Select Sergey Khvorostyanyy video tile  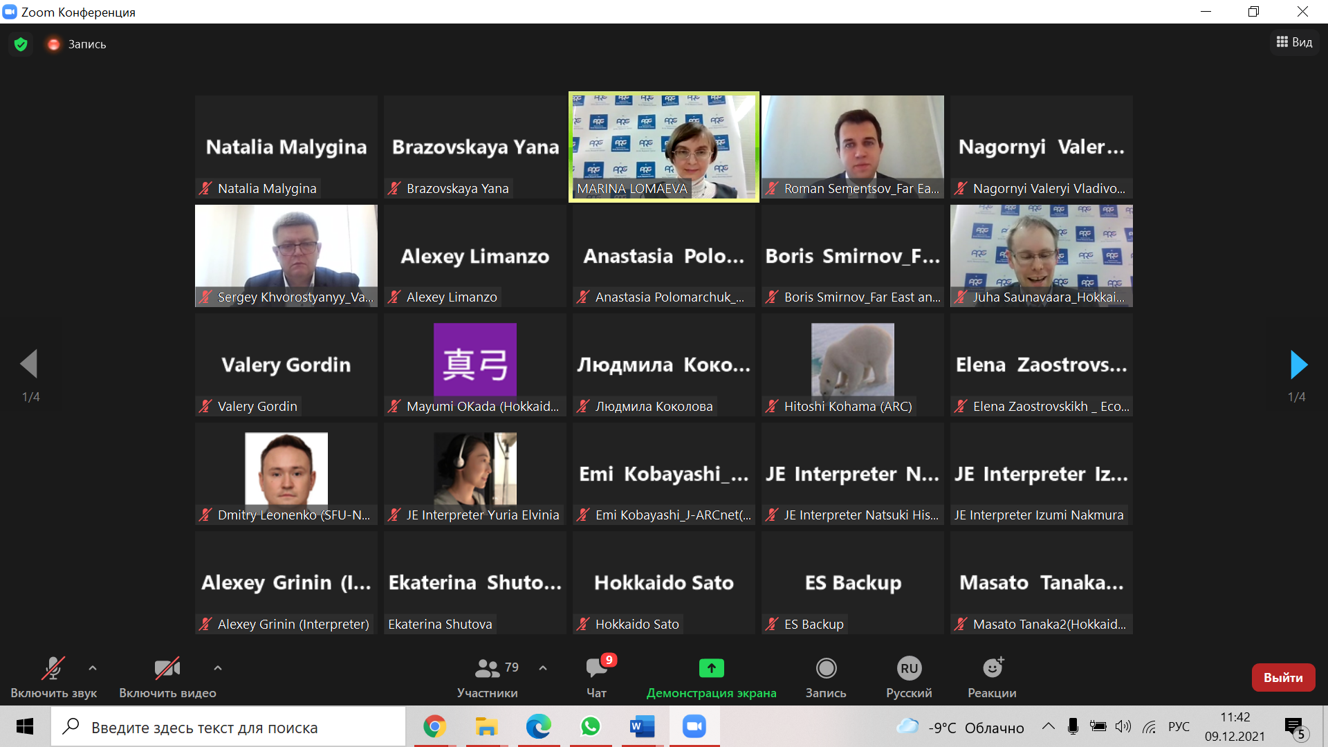click(x=286, y=256)
